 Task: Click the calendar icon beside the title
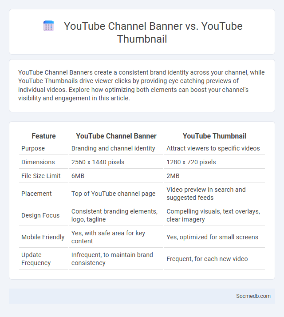(49, 26)
